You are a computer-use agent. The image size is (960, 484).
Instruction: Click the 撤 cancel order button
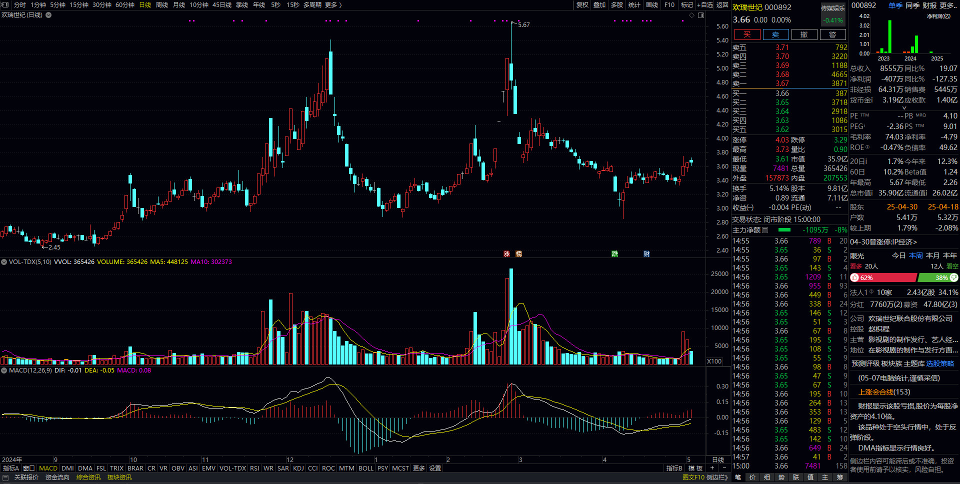click(x=804, y=34)
